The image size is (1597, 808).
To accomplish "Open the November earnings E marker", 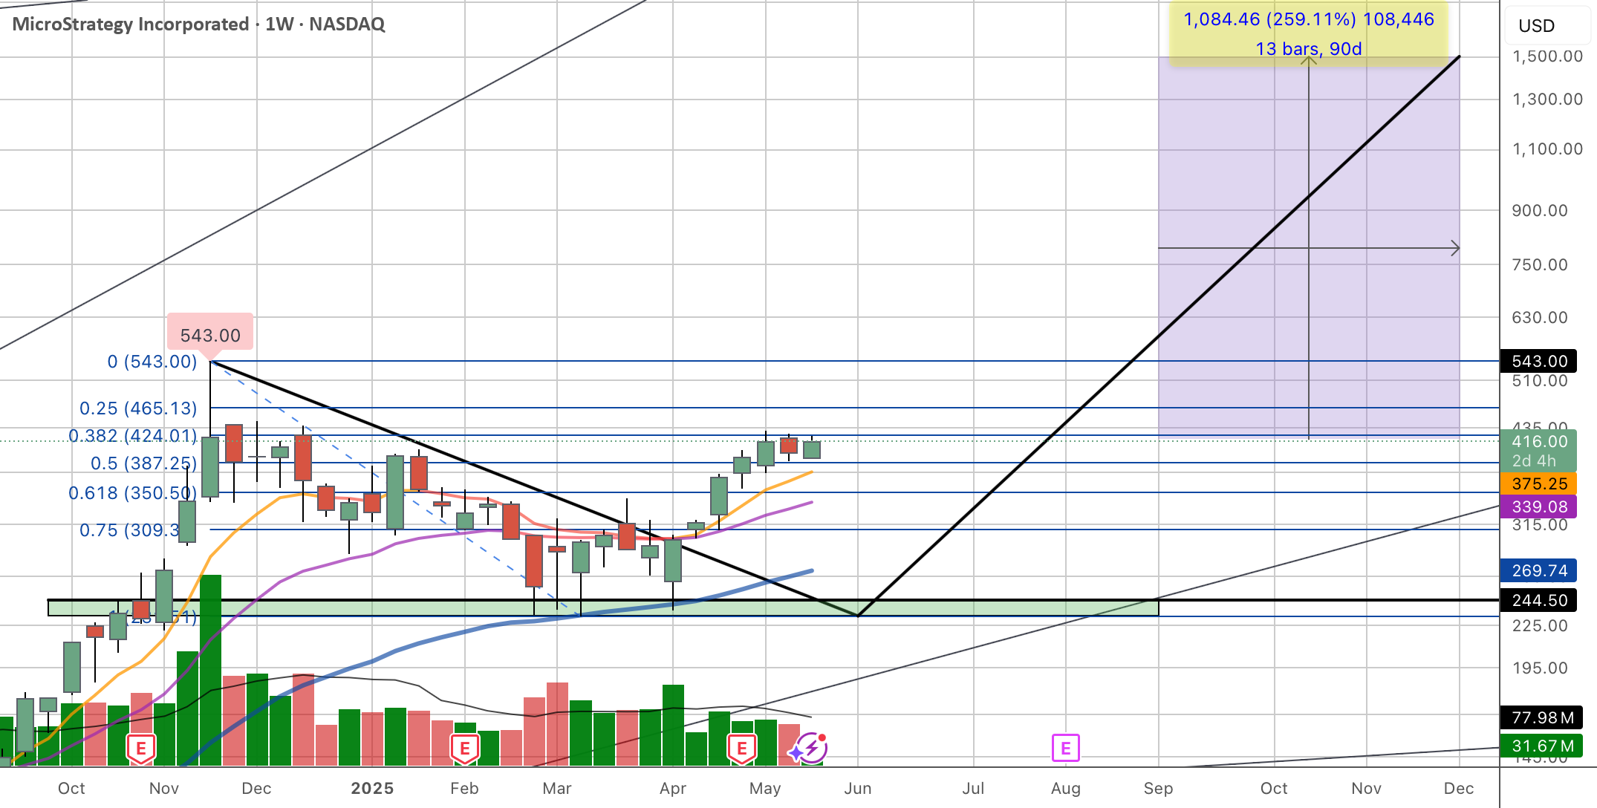I will [x=141, y=749].
